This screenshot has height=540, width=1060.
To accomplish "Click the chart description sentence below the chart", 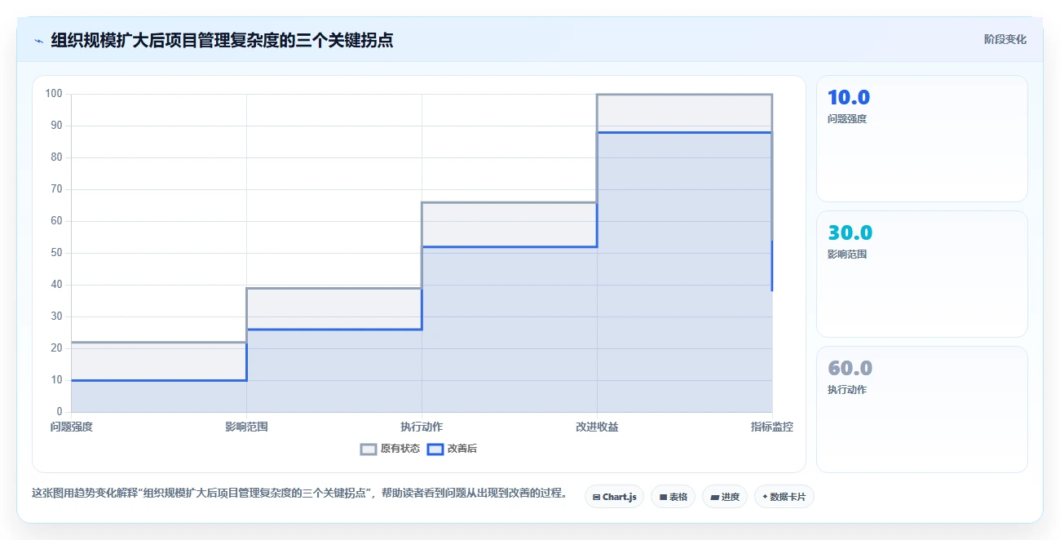I will [300, 494].
